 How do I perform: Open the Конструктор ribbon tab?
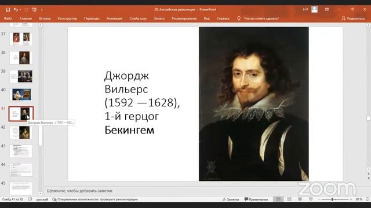tap(67, 18)
